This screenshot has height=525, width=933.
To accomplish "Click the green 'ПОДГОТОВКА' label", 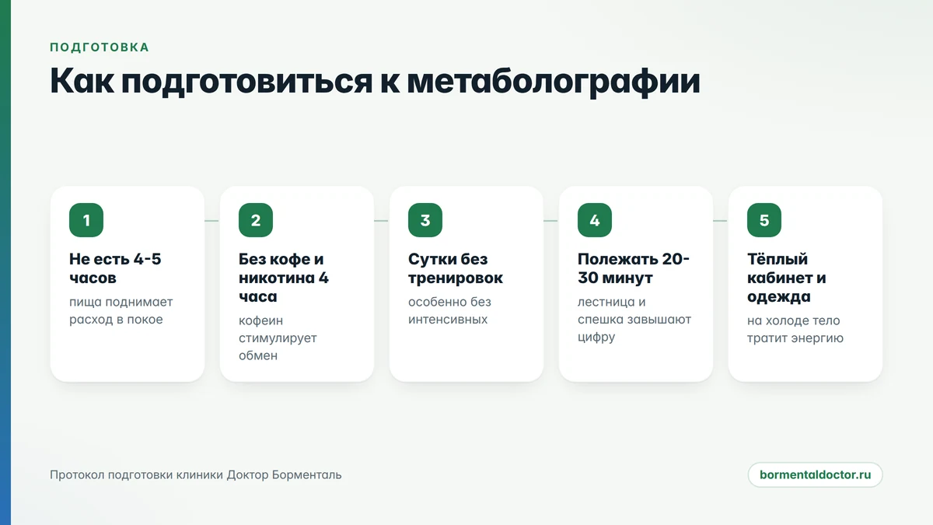I will point(100,47).
